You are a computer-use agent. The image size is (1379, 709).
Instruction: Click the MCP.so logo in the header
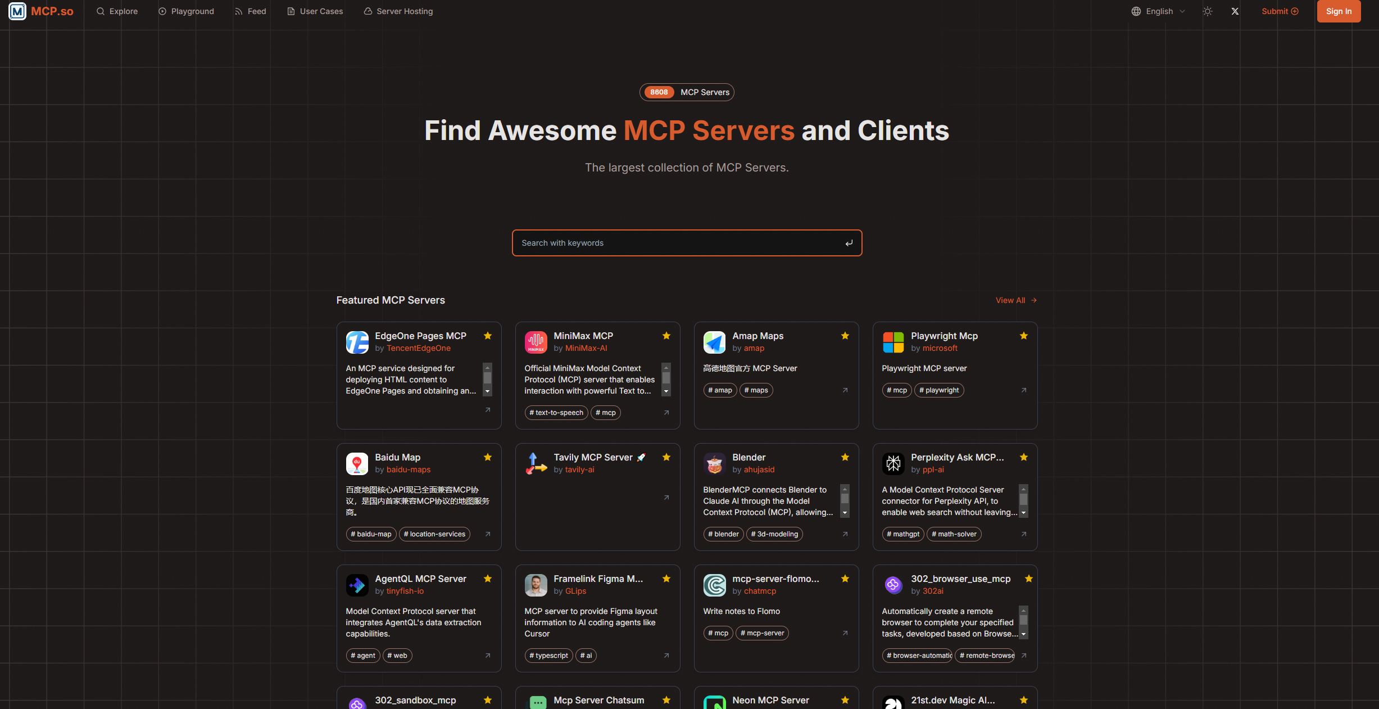pos(40,11)
